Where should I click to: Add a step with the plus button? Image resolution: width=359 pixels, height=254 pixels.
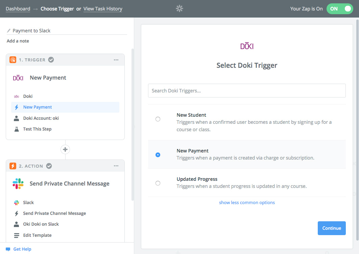[65, 149]
